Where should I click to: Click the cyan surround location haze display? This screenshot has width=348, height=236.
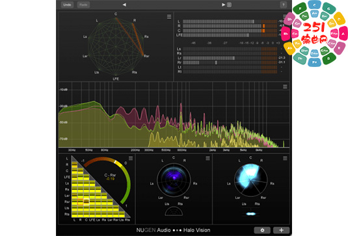(x=251, y=180)
